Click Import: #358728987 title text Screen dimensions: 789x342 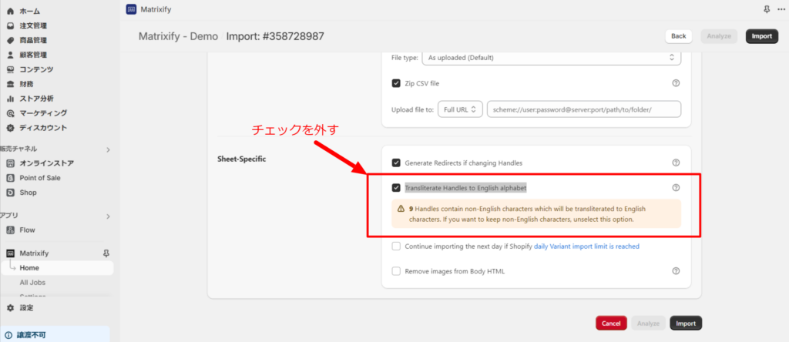pos(275,36)
